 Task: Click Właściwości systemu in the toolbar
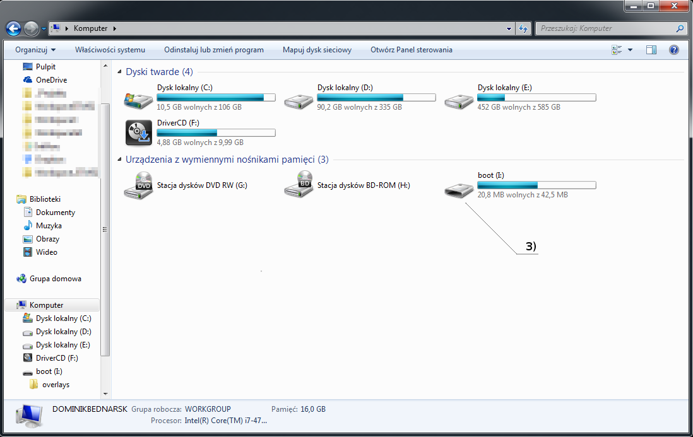click(110, 50)
